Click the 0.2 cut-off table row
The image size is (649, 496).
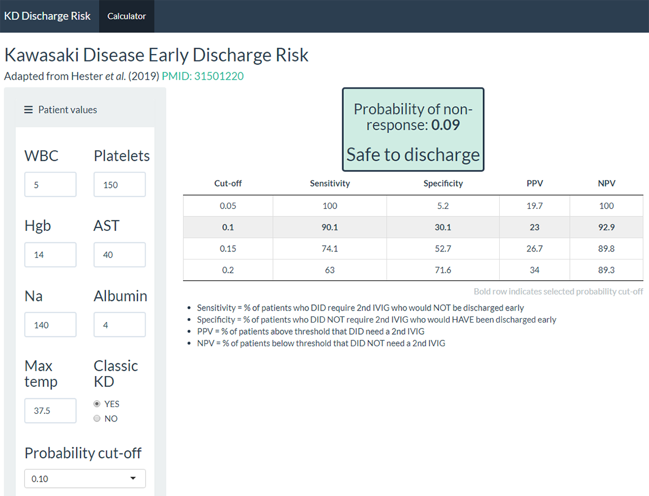tap(413, 270)
